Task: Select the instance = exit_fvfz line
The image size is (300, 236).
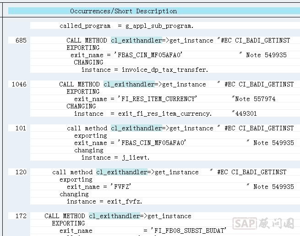Action: [x=104, y=202]
